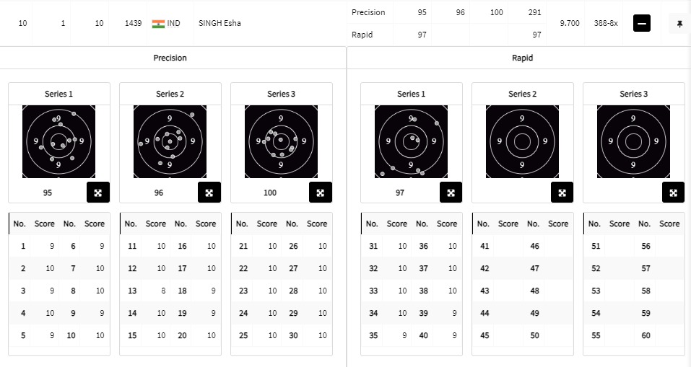
Task: Open empty Rapid Series 2 target image
Action: pos(522,141)
